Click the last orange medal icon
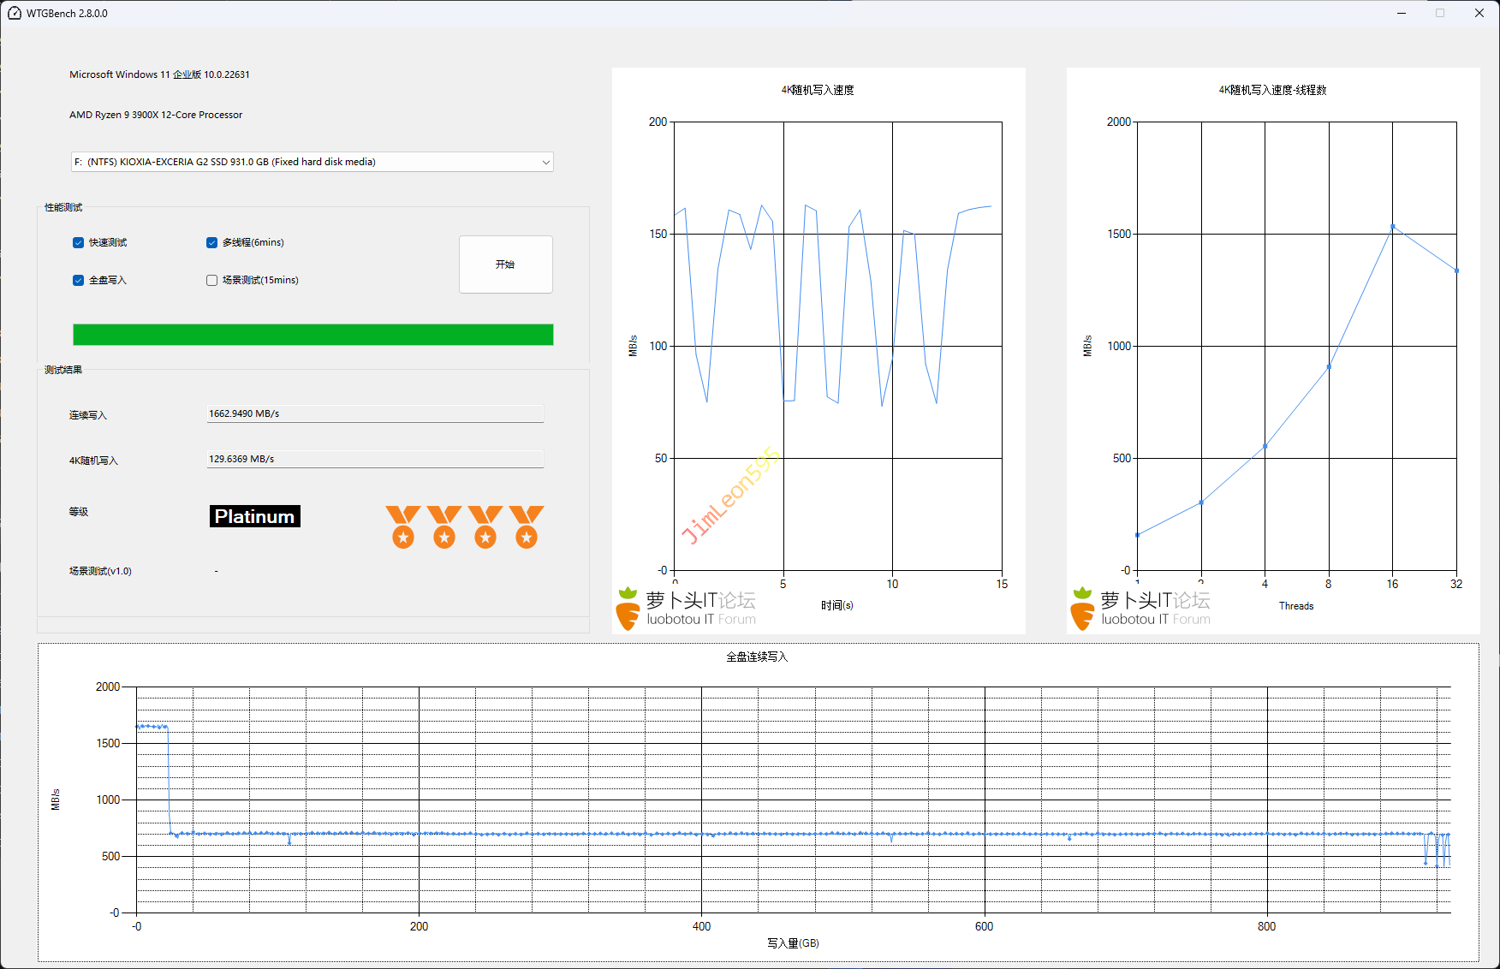Image resolution: width=1500 pixels, height=969 pixels. pyautogui.click(x=527, y=526)
